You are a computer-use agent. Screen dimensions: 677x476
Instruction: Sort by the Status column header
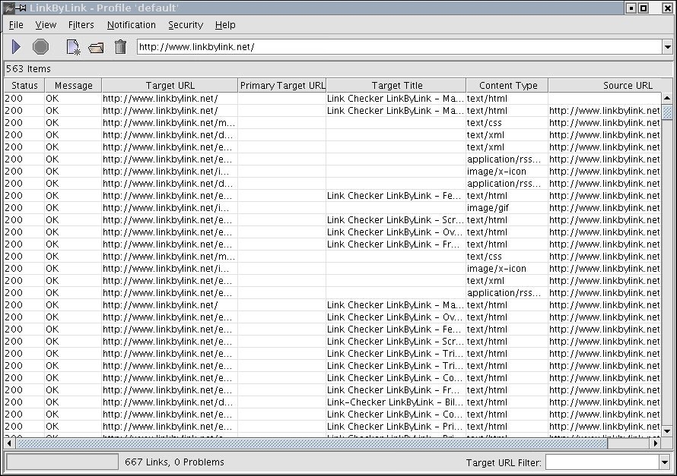pyautogui.click(x=24, y=85)
